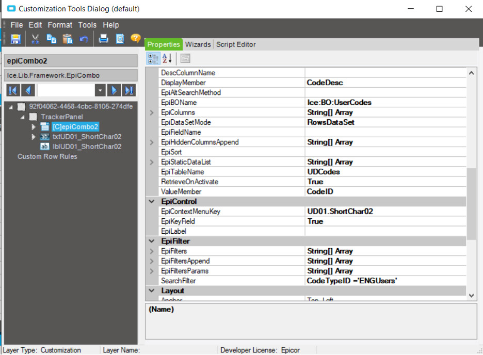Expand the EpiFiltersAppend property
483x355 pixels.
(152, 261)
